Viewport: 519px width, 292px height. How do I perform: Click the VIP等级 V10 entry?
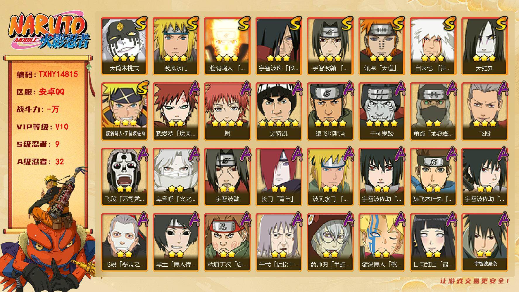tap(42, 127)
